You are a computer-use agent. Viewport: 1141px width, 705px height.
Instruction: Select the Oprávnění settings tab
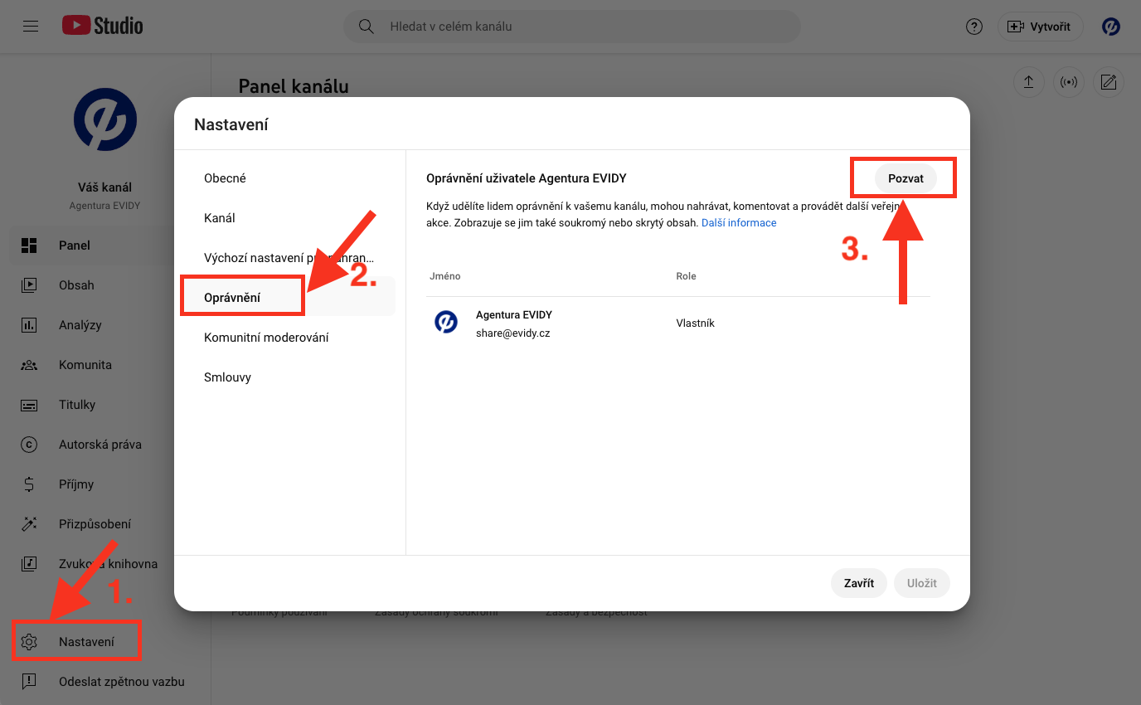click(x=233, y=297)
